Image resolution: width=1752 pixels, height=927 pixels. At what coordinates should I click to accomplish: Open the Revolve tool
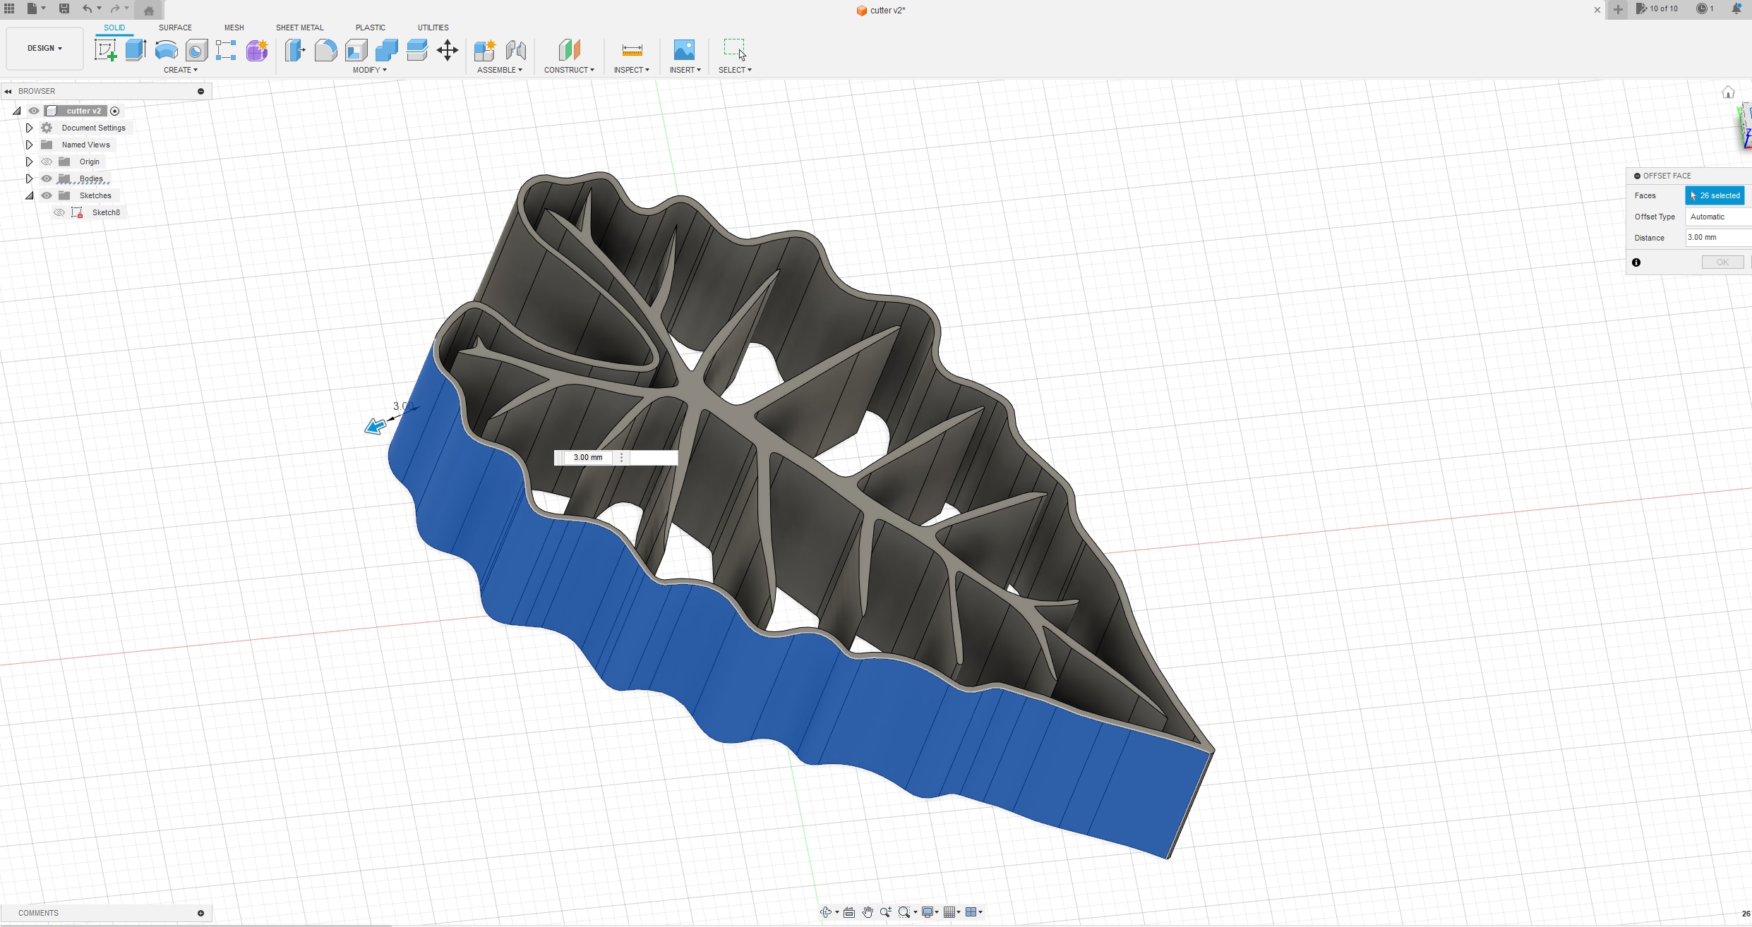click(x=166, y=50)
